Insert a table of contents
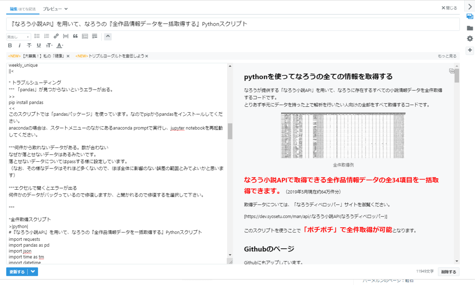475x285 pixels. tap(84, 36)
